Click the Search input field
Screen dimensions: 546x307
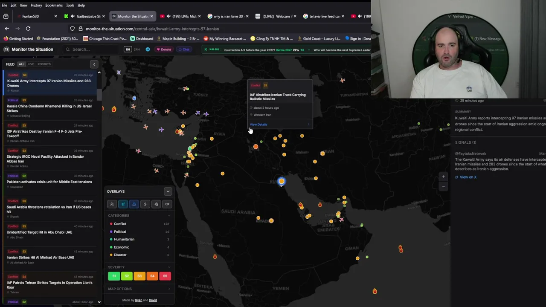tap(92, 49)
